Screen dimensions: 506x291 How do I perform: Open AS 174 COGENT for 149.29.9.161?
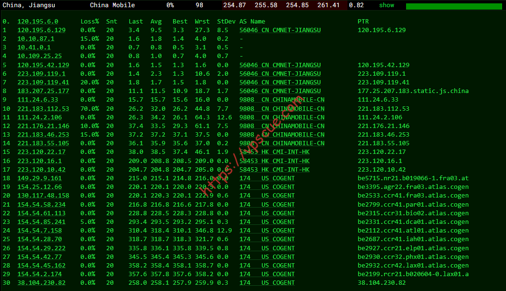tap(267, 178)
